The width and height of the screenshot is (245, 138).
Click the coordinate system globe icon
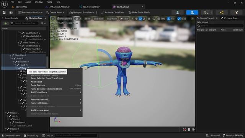coord(149,19)
